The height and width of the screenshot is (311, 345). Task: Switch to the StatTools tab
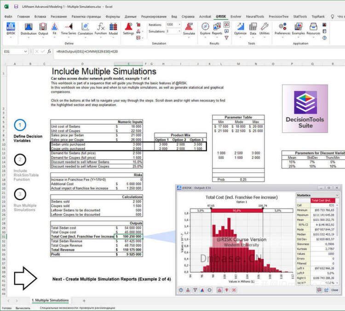tap(300, 17)
